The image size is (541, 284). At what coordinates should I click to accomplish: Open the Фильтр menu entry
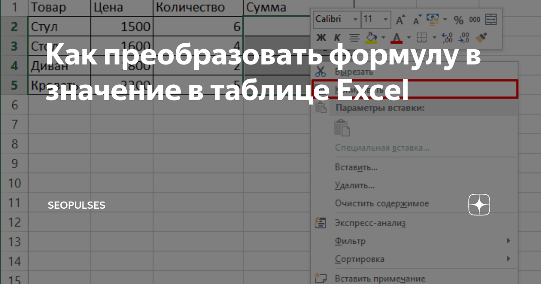[350, 241]
